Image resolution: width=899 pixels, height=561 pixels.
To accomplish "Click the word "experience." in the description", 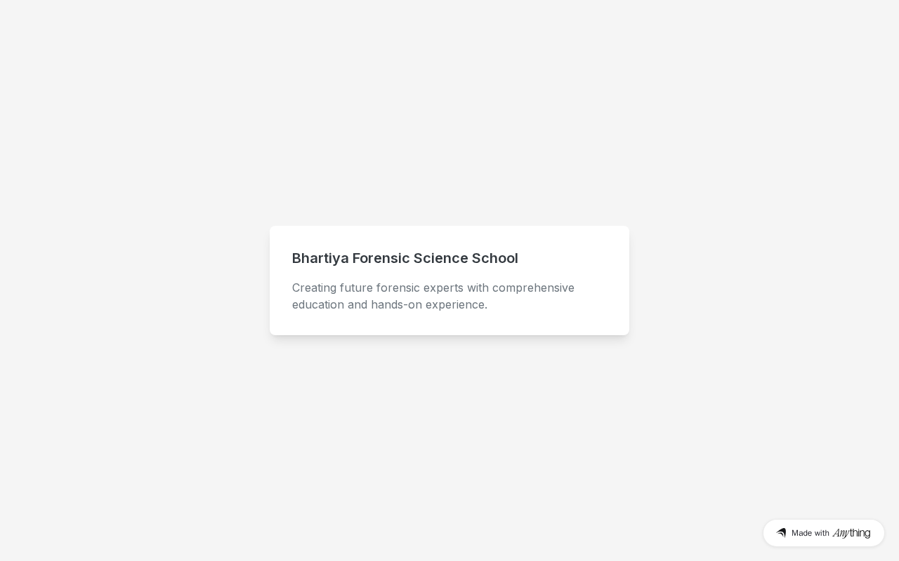I will tap(457, 304).
